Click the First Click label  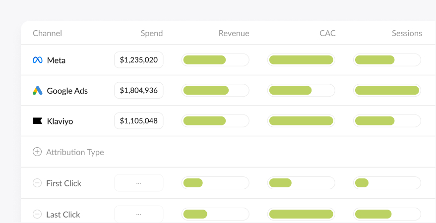pyautogui.click(x=63, y=183)
